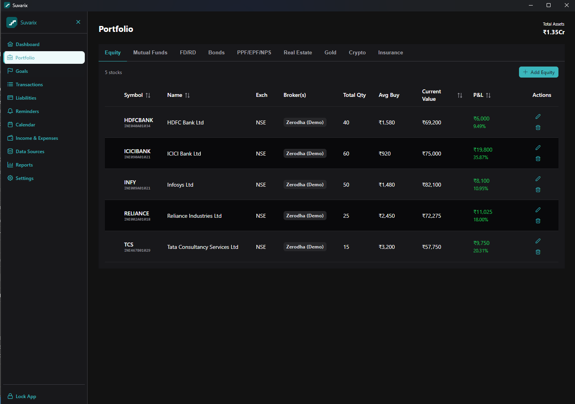Click the ICICI Bank Ltd name
The image size is (575, 404).
coord(184,154)
